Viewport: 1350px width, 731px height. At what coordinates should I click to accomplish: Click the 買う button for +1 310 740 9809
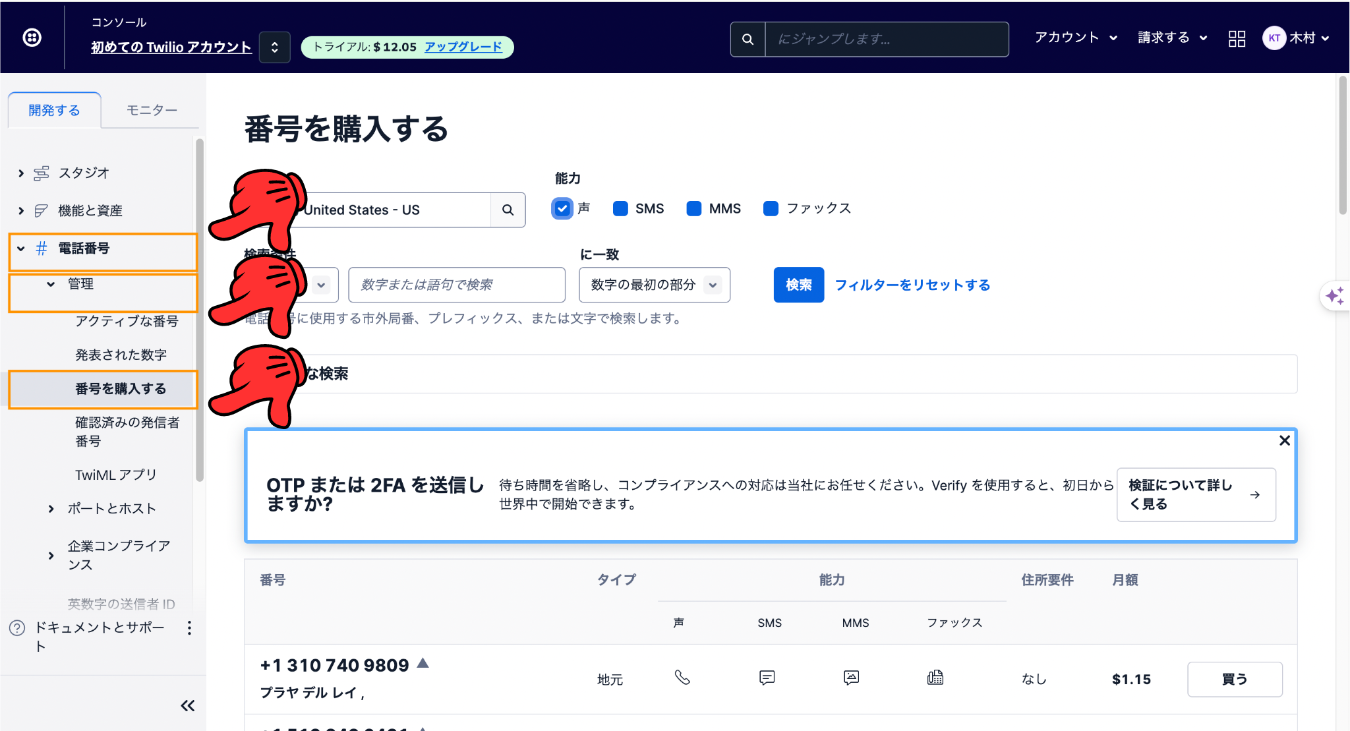click(1235, 679)
